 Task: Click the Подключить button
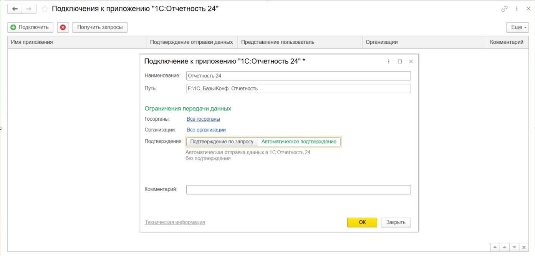click(x=30, y=27)
